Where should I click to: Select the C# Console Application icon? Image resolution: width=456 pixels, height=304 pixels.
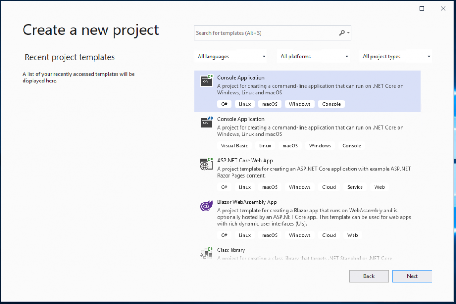207,81
